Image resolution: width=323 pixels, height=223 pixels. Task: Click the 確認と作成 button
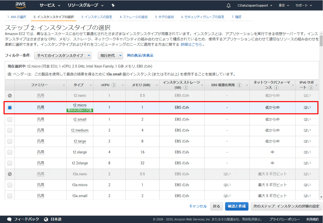click(237, 206)
